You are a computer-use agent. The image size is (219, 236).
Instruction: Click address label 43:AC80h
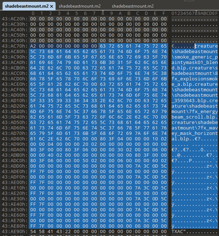[15, 52]
